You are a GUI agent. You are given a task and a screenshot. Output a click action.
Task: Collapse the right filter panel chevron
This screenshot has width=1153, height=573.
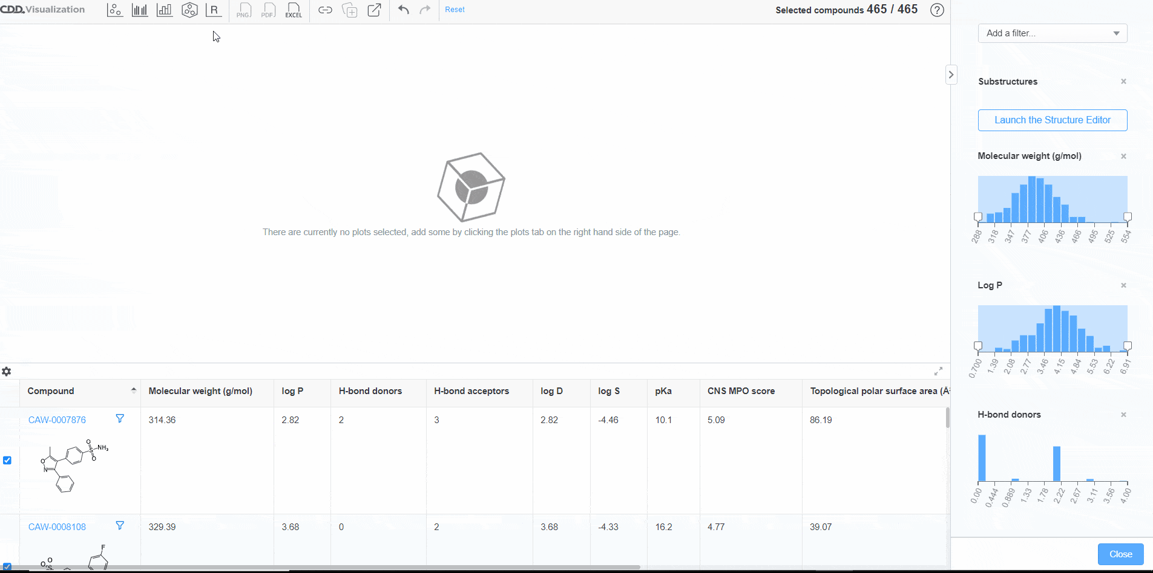tap(951, 75)
